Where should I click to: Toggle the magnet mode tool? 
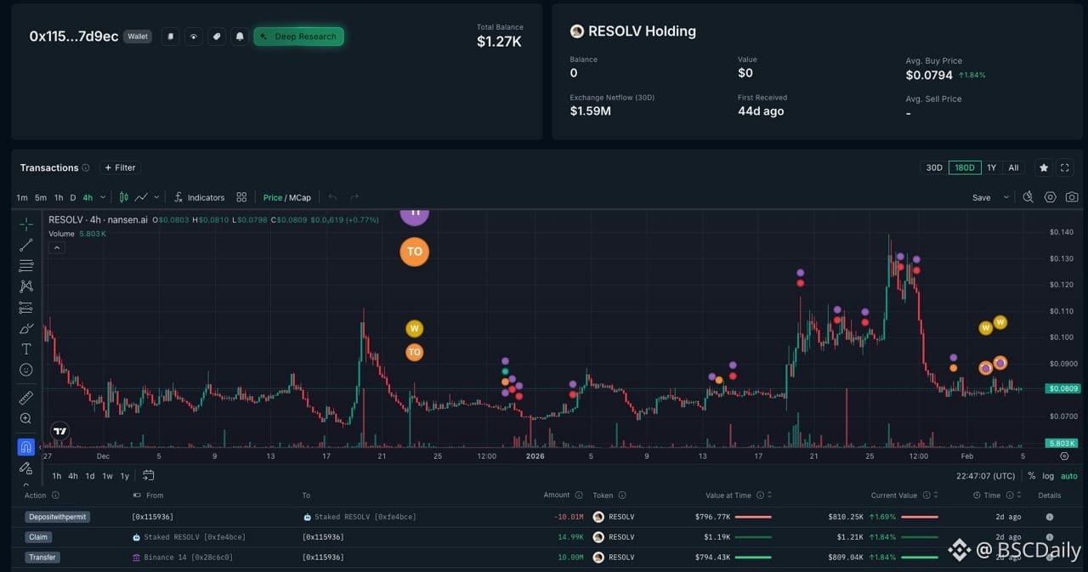click(x=26, y=447)
